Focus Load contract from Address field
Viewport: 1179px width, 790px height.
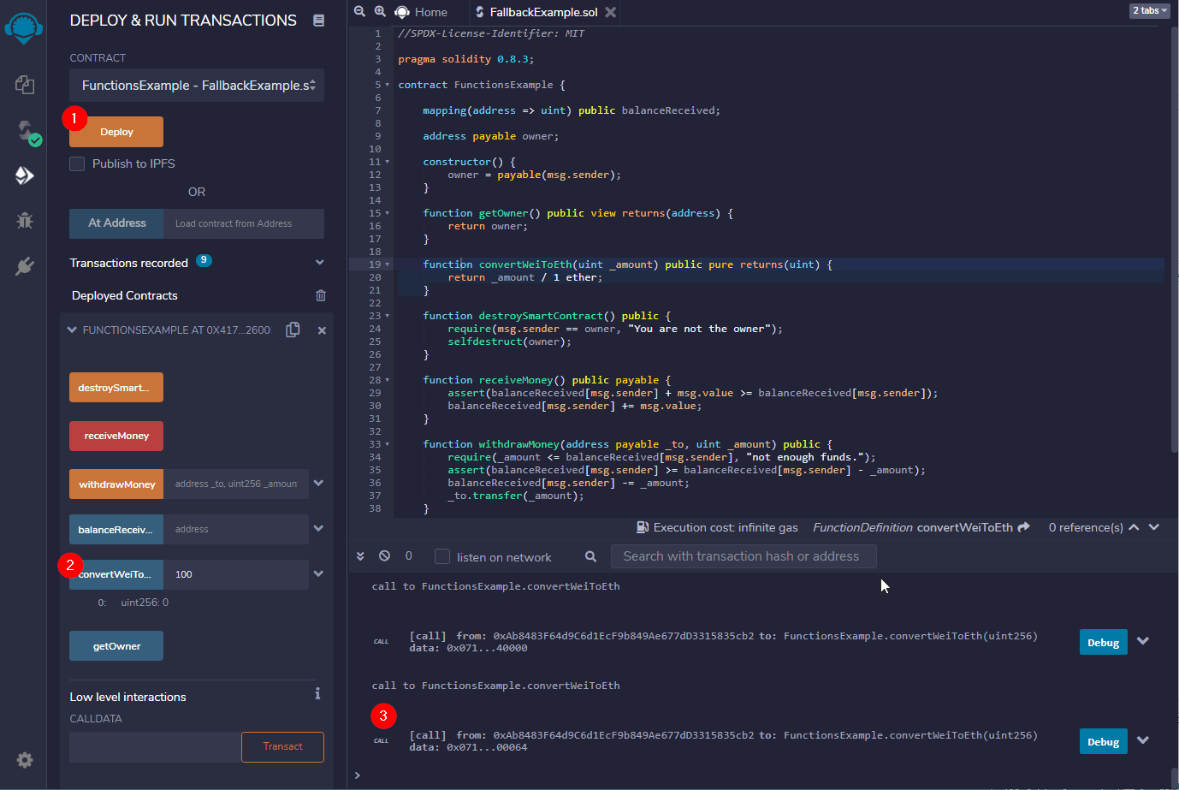(244, 223)
